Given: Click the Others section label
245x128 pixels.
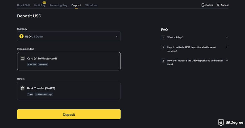Looking at the screenshot, I should click(21, 79).
